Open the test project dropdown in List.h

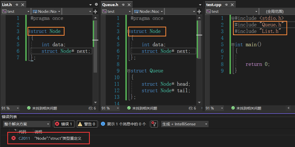[16, 12]
